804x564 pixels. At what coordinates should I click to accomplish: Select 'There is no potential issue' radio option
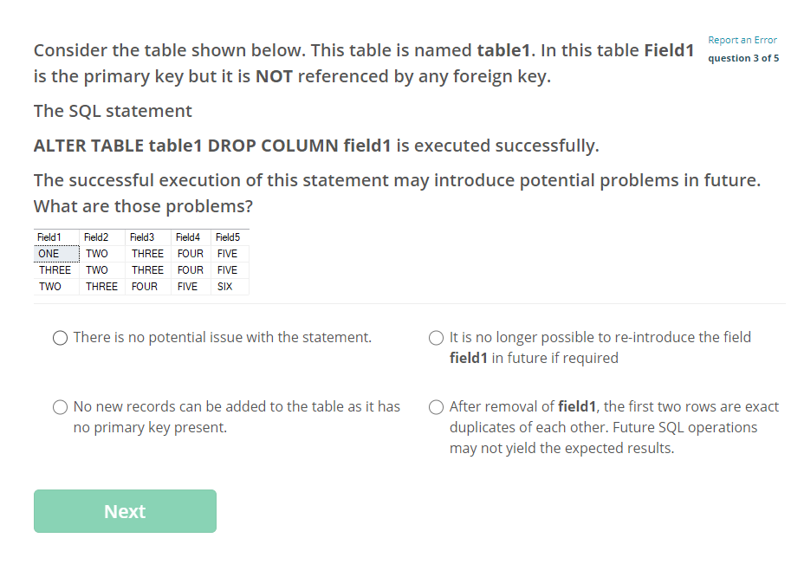point(60,338)
